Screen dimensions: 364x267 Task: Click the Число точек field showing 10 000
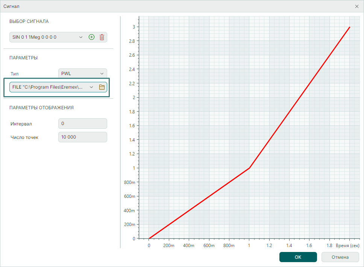click(82, 137)
